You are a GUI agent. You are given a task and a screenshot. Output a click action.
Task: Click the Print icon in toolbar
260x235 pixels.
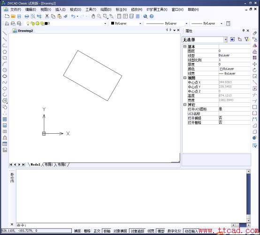[27, 16]
